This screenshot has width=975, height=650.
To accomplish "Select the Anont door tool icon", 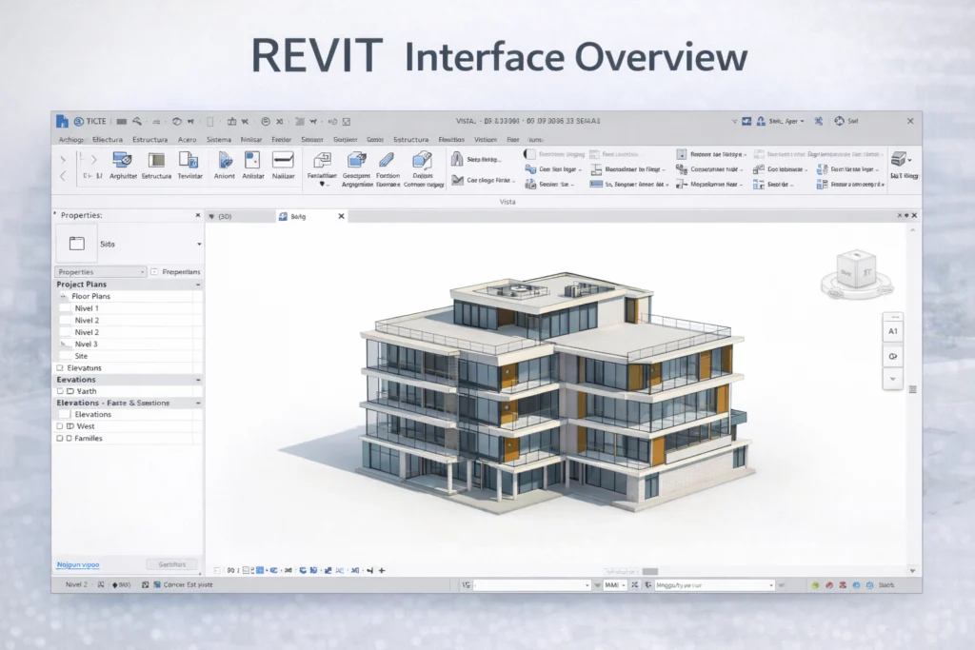I will [225, 160].
